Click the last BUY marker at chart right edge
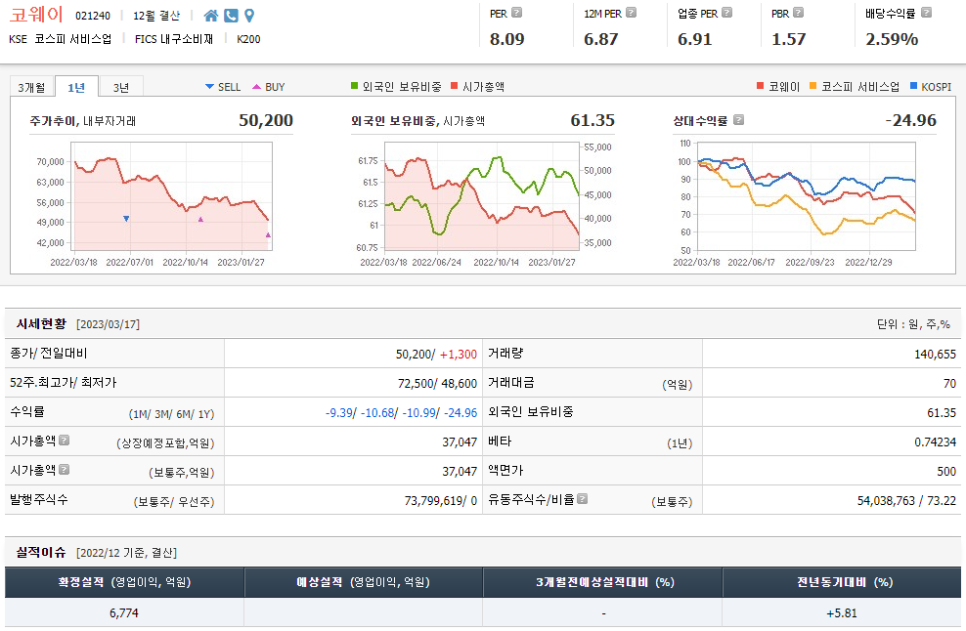This screenshot has height=631, width=966. [268, 235]
